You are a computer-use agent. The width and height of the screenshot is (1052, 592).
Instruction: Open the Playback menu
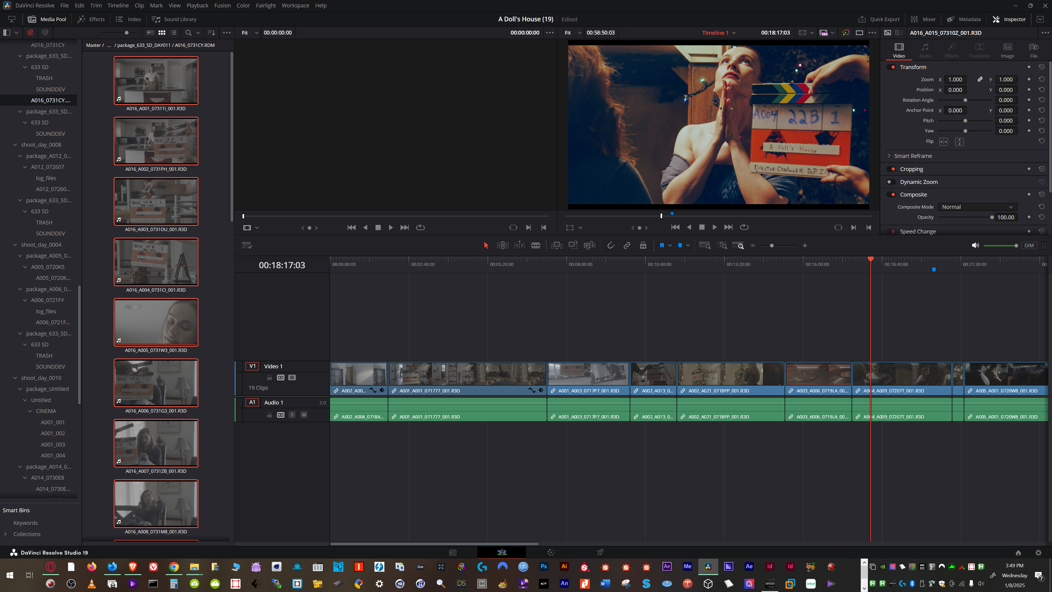197,5
